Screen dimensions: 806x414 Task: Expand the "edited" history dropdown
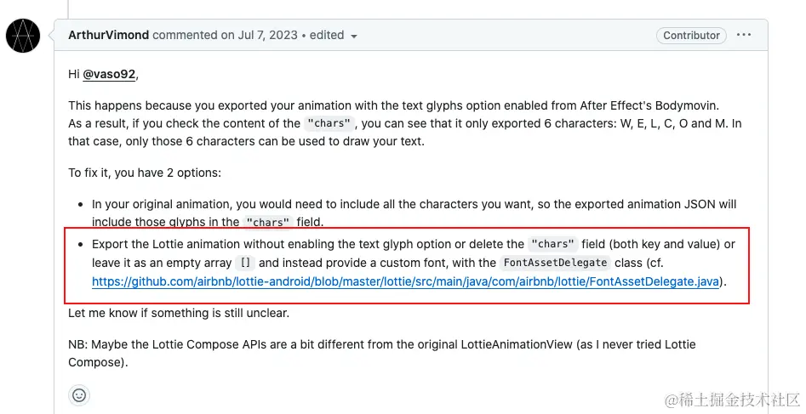[x=333, y=36]
